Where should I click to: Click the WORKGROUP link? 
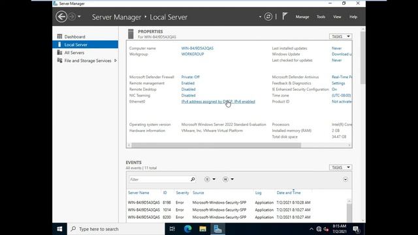193,54
